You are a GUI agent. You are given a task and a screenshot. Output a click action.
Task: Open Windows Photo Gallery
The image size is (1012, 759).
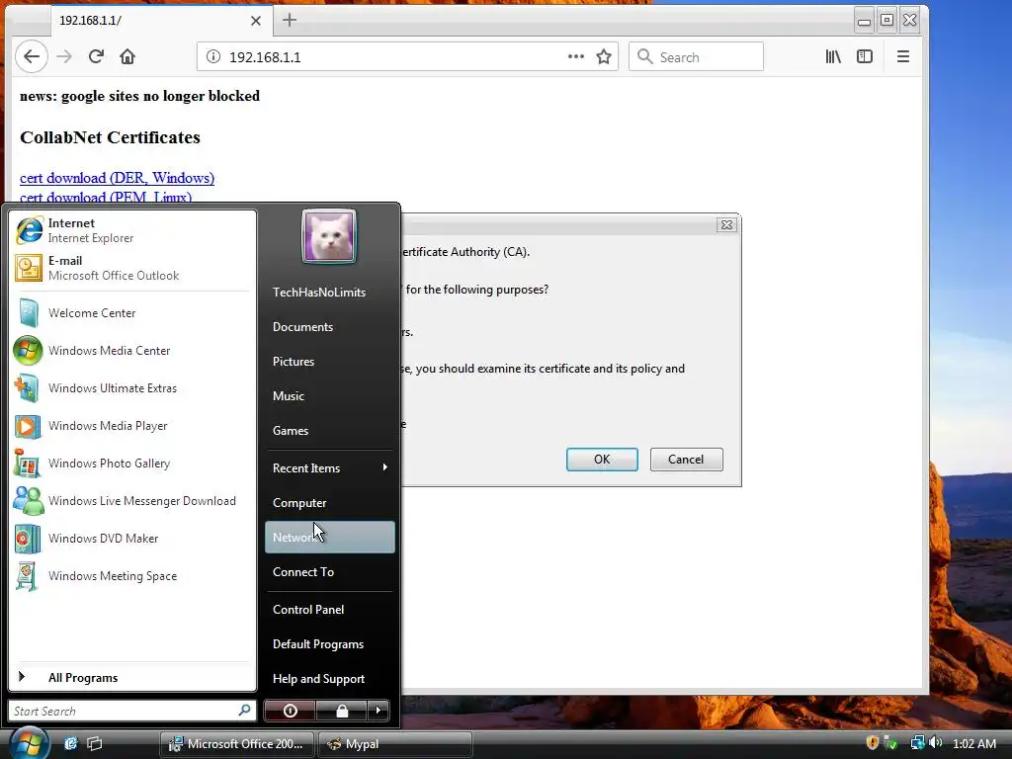point(131,464)
